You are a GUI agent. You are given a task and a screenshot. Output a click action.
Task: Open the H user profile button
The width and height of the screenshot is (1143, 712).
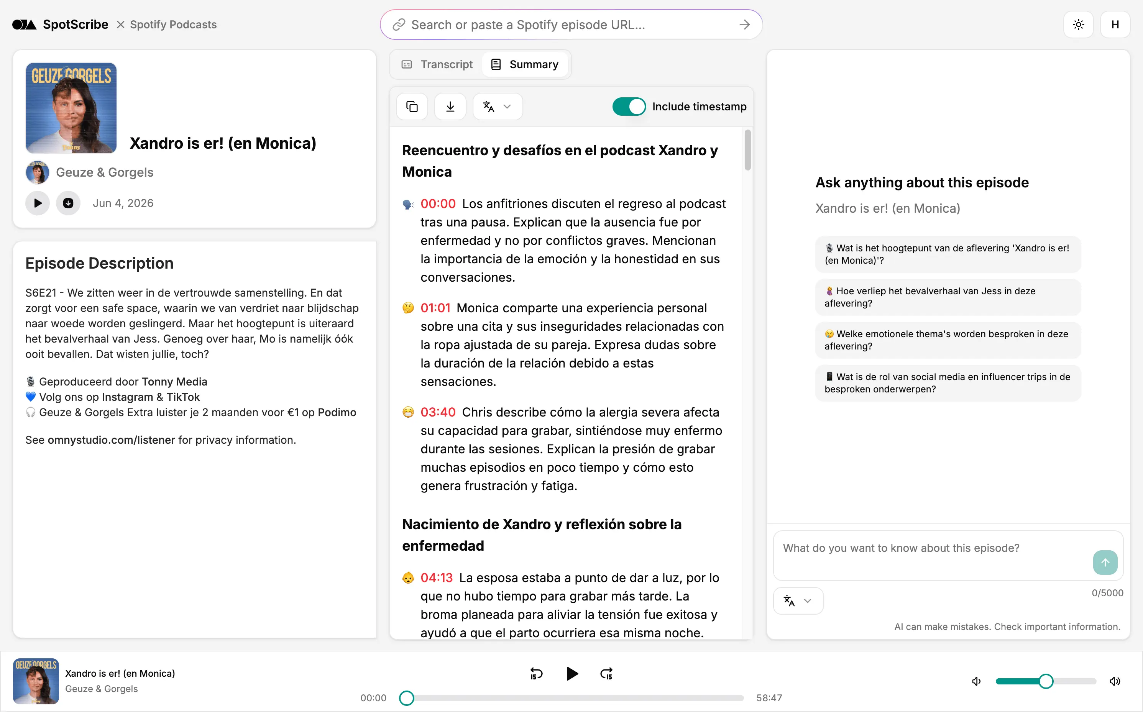pos(1115,25)
